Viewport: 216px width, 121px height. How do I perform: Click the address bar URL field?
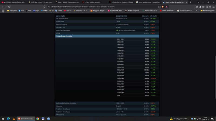coord(103,7)
